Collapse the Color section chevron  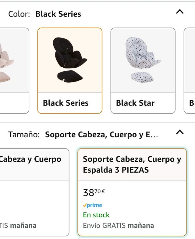(x=180, y=12)
